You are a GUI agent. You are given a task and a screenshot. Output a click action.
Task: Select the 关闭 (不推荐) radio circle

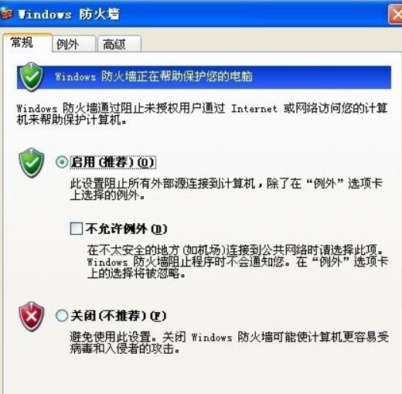(x=62, y=315)
